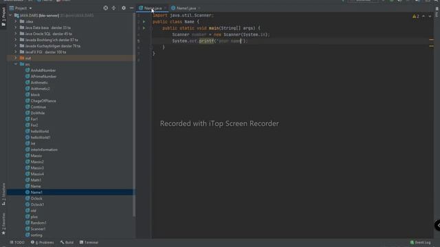Open the Event Log
Screen dimensions: 440x247
tap(420, 242)
